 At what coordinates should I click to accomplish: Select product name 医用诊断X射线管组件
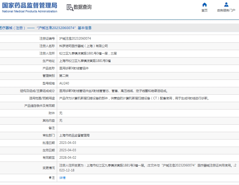(74, 68)
